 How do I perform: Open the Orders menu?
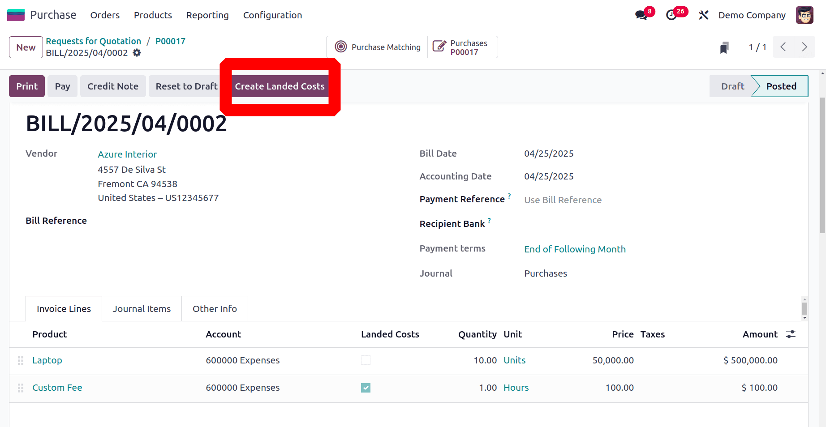[x=105, y=15]
